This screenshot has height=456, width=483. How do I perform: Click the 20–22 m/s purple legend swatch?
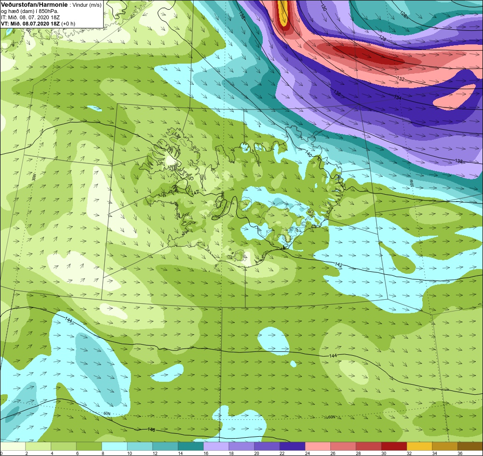coord(267,446)
